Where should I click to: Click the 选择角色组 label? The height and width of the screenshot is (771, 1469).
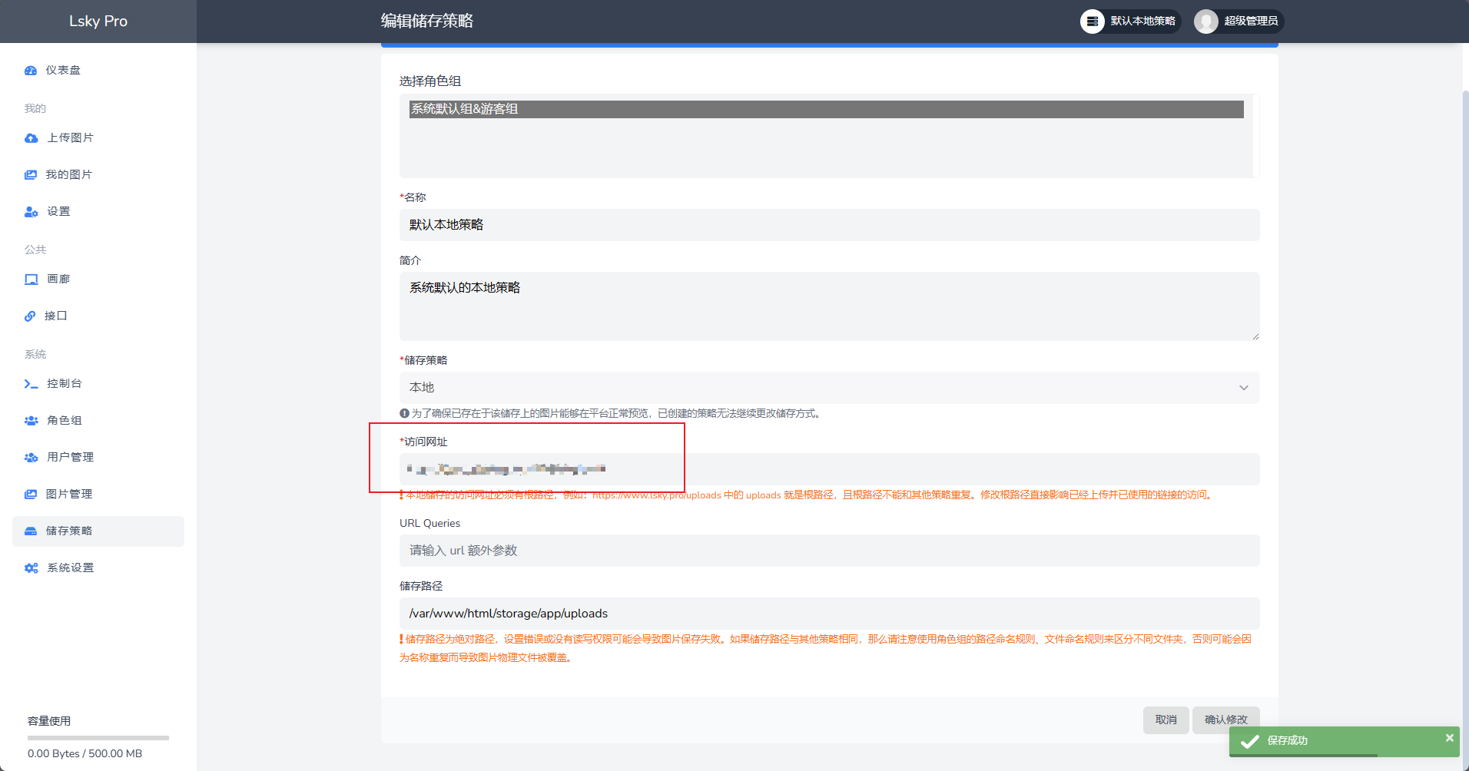point(430,81)
